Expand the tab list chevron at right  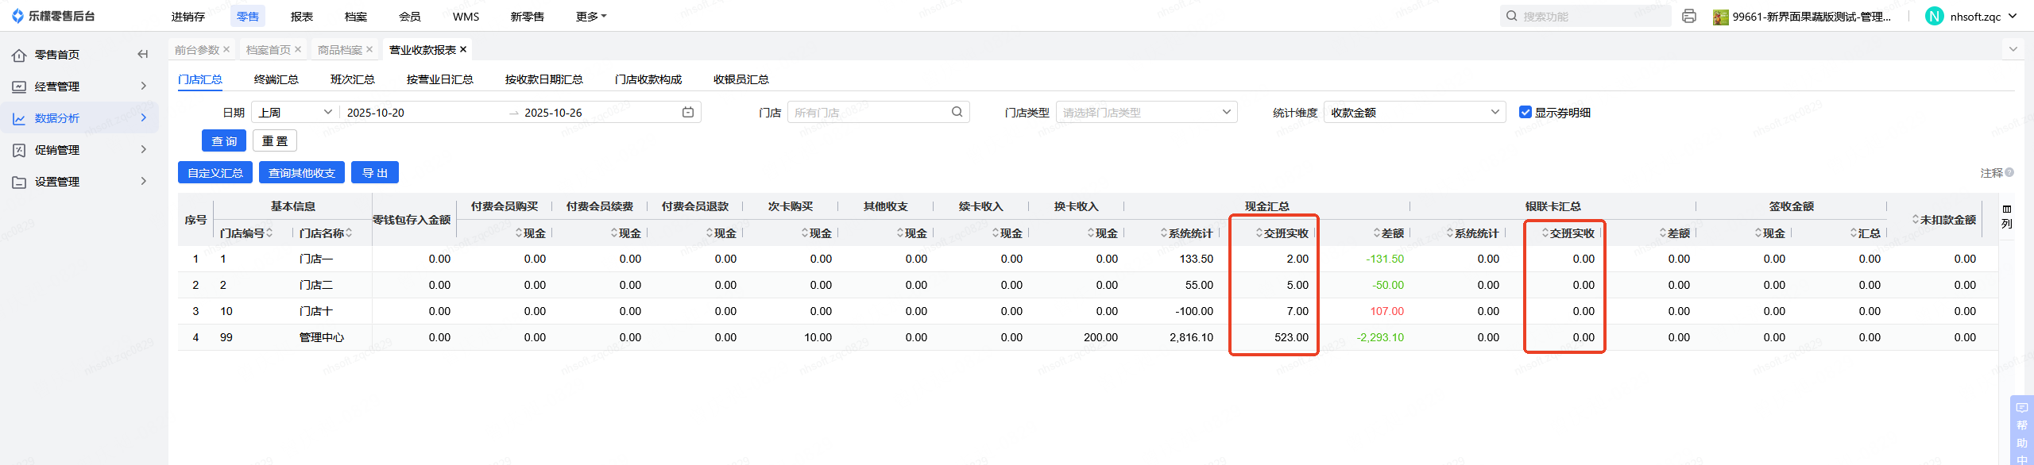[x=2013, y=49]
